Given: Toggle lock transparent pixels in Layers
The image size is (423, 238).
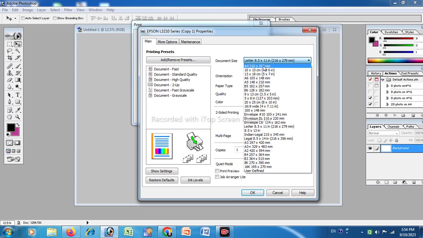Looking at the screenshot, I should (x=380, y=140).
